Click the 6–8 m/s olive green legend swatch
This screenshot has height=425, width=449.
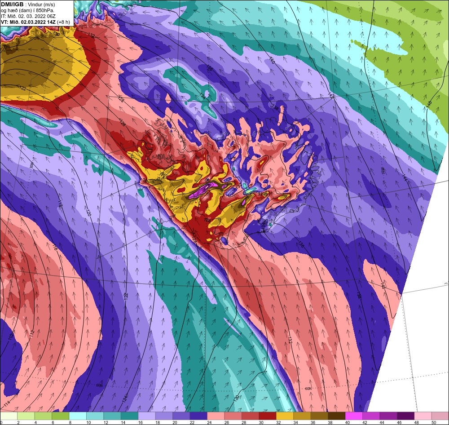(x=61, y=416)
